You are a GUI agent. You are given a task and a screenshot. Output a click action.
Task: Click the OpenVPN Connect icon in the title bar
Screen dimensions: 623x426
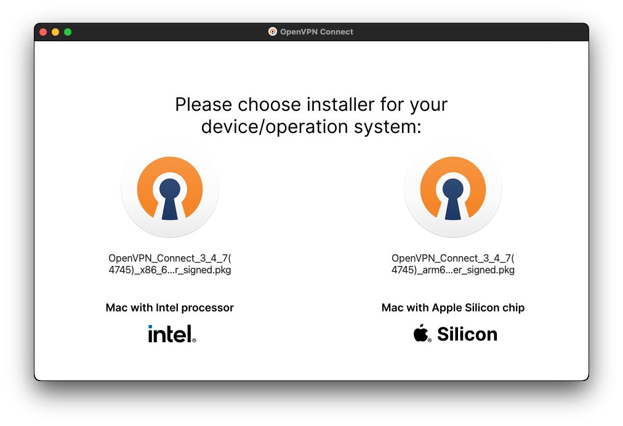click(x=272, y=31)
